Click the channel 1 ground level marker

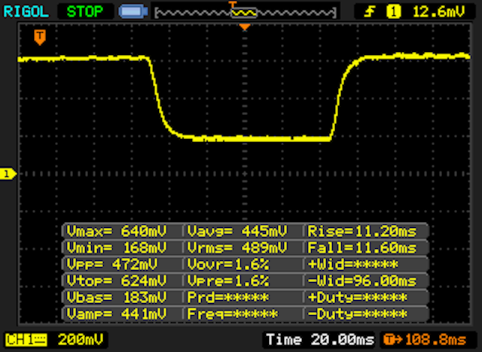8,174
